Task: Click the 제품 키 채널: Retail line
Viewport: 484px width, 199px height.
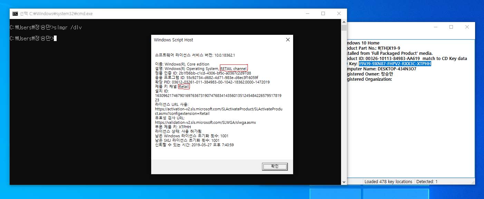Action: (172, 87)
